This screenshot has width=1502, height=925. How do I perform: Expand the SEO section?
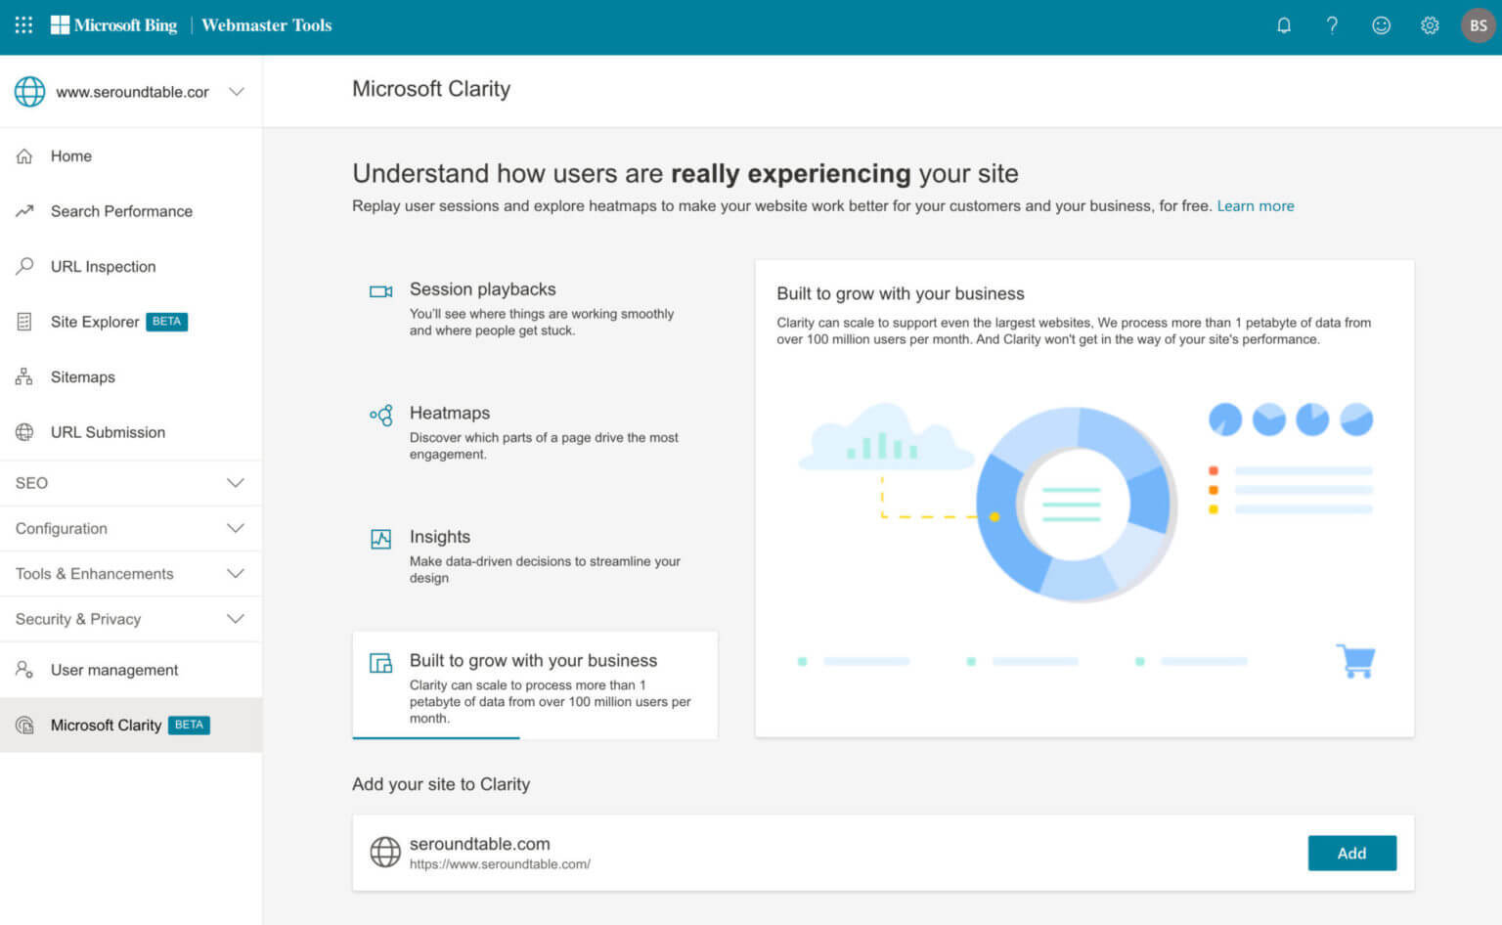(131, 483)
